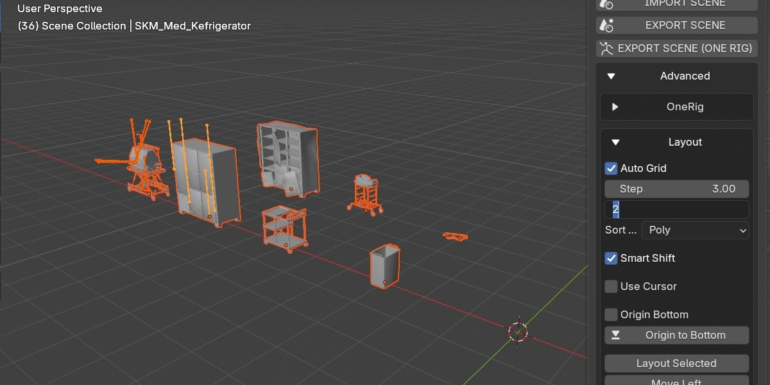Screen dimensions: 770x385
Task: Click the Export Scene icon
Action: [606, 26]
